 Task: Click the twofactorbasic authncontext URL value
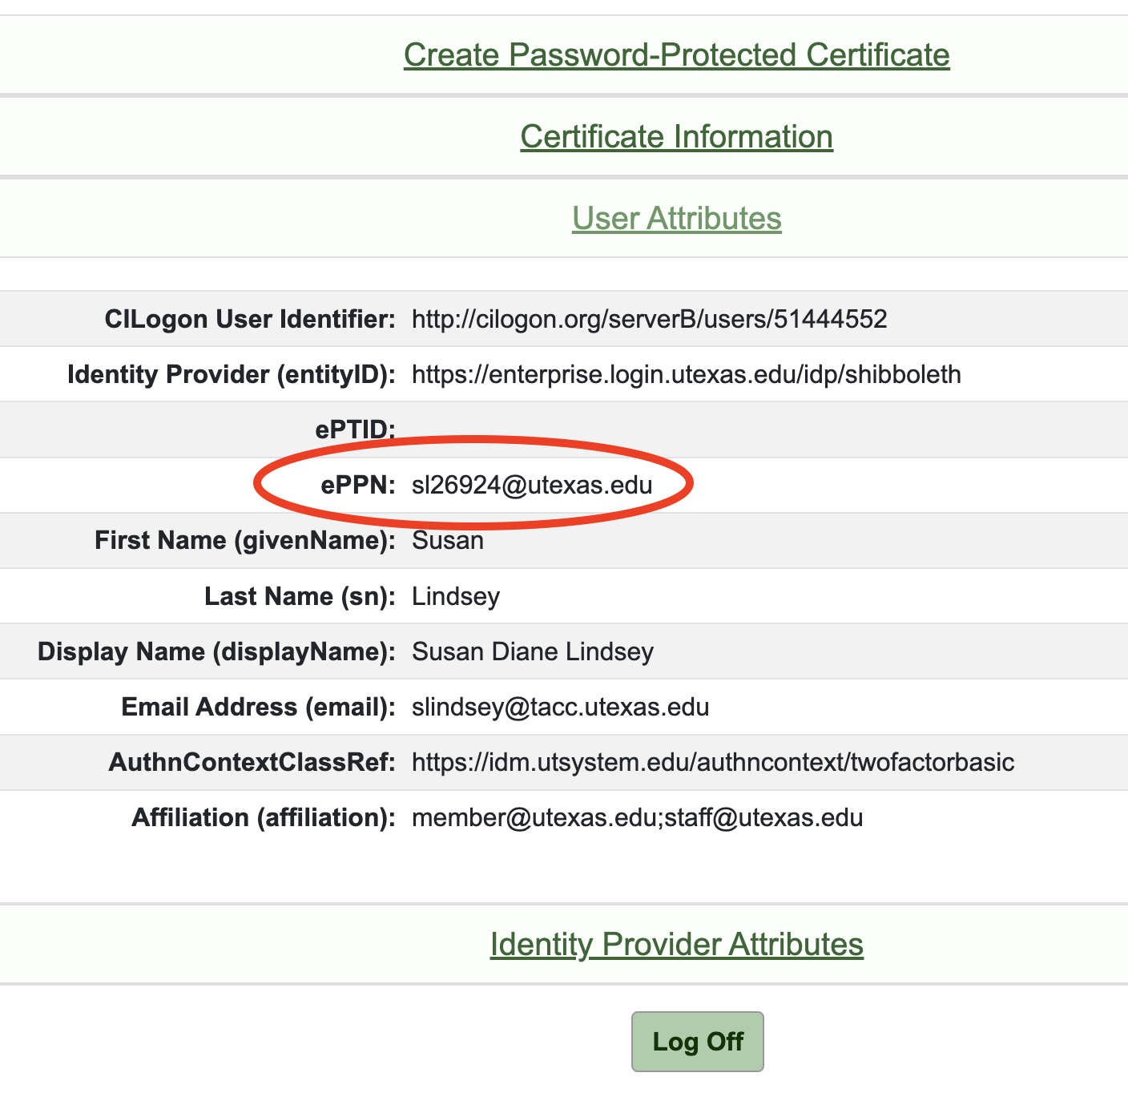[713, 763]
